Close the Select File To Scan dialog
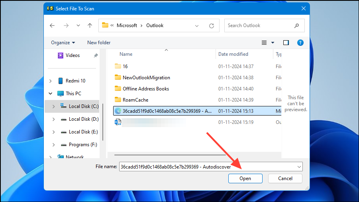This screenshot has width=359, height=202. [304, 9]
